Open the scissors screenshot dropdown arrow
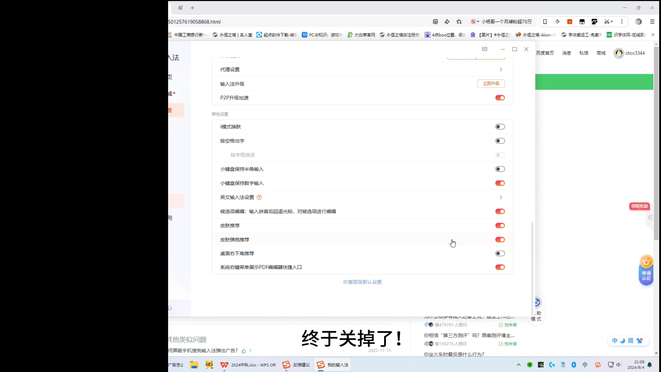This screenshot has width=661, height=372. coord(612,22)
